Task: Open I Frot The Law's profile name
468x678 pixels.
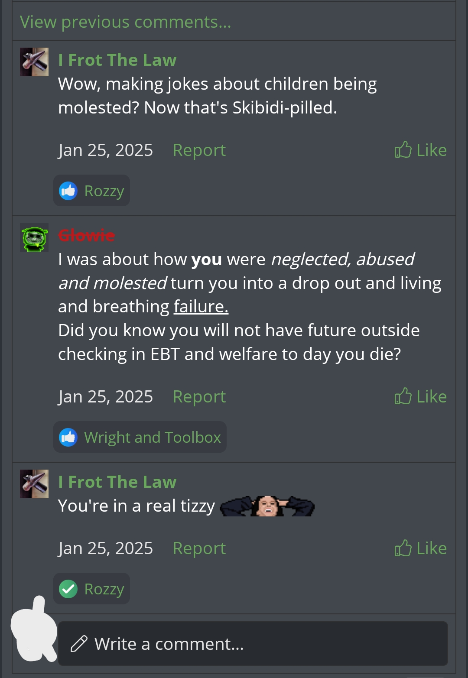Action: click(117, 59)
